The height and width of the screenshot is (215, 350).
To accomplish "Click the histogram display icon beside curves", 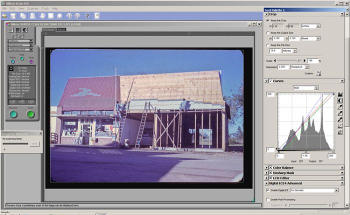I will click(340, 94).
